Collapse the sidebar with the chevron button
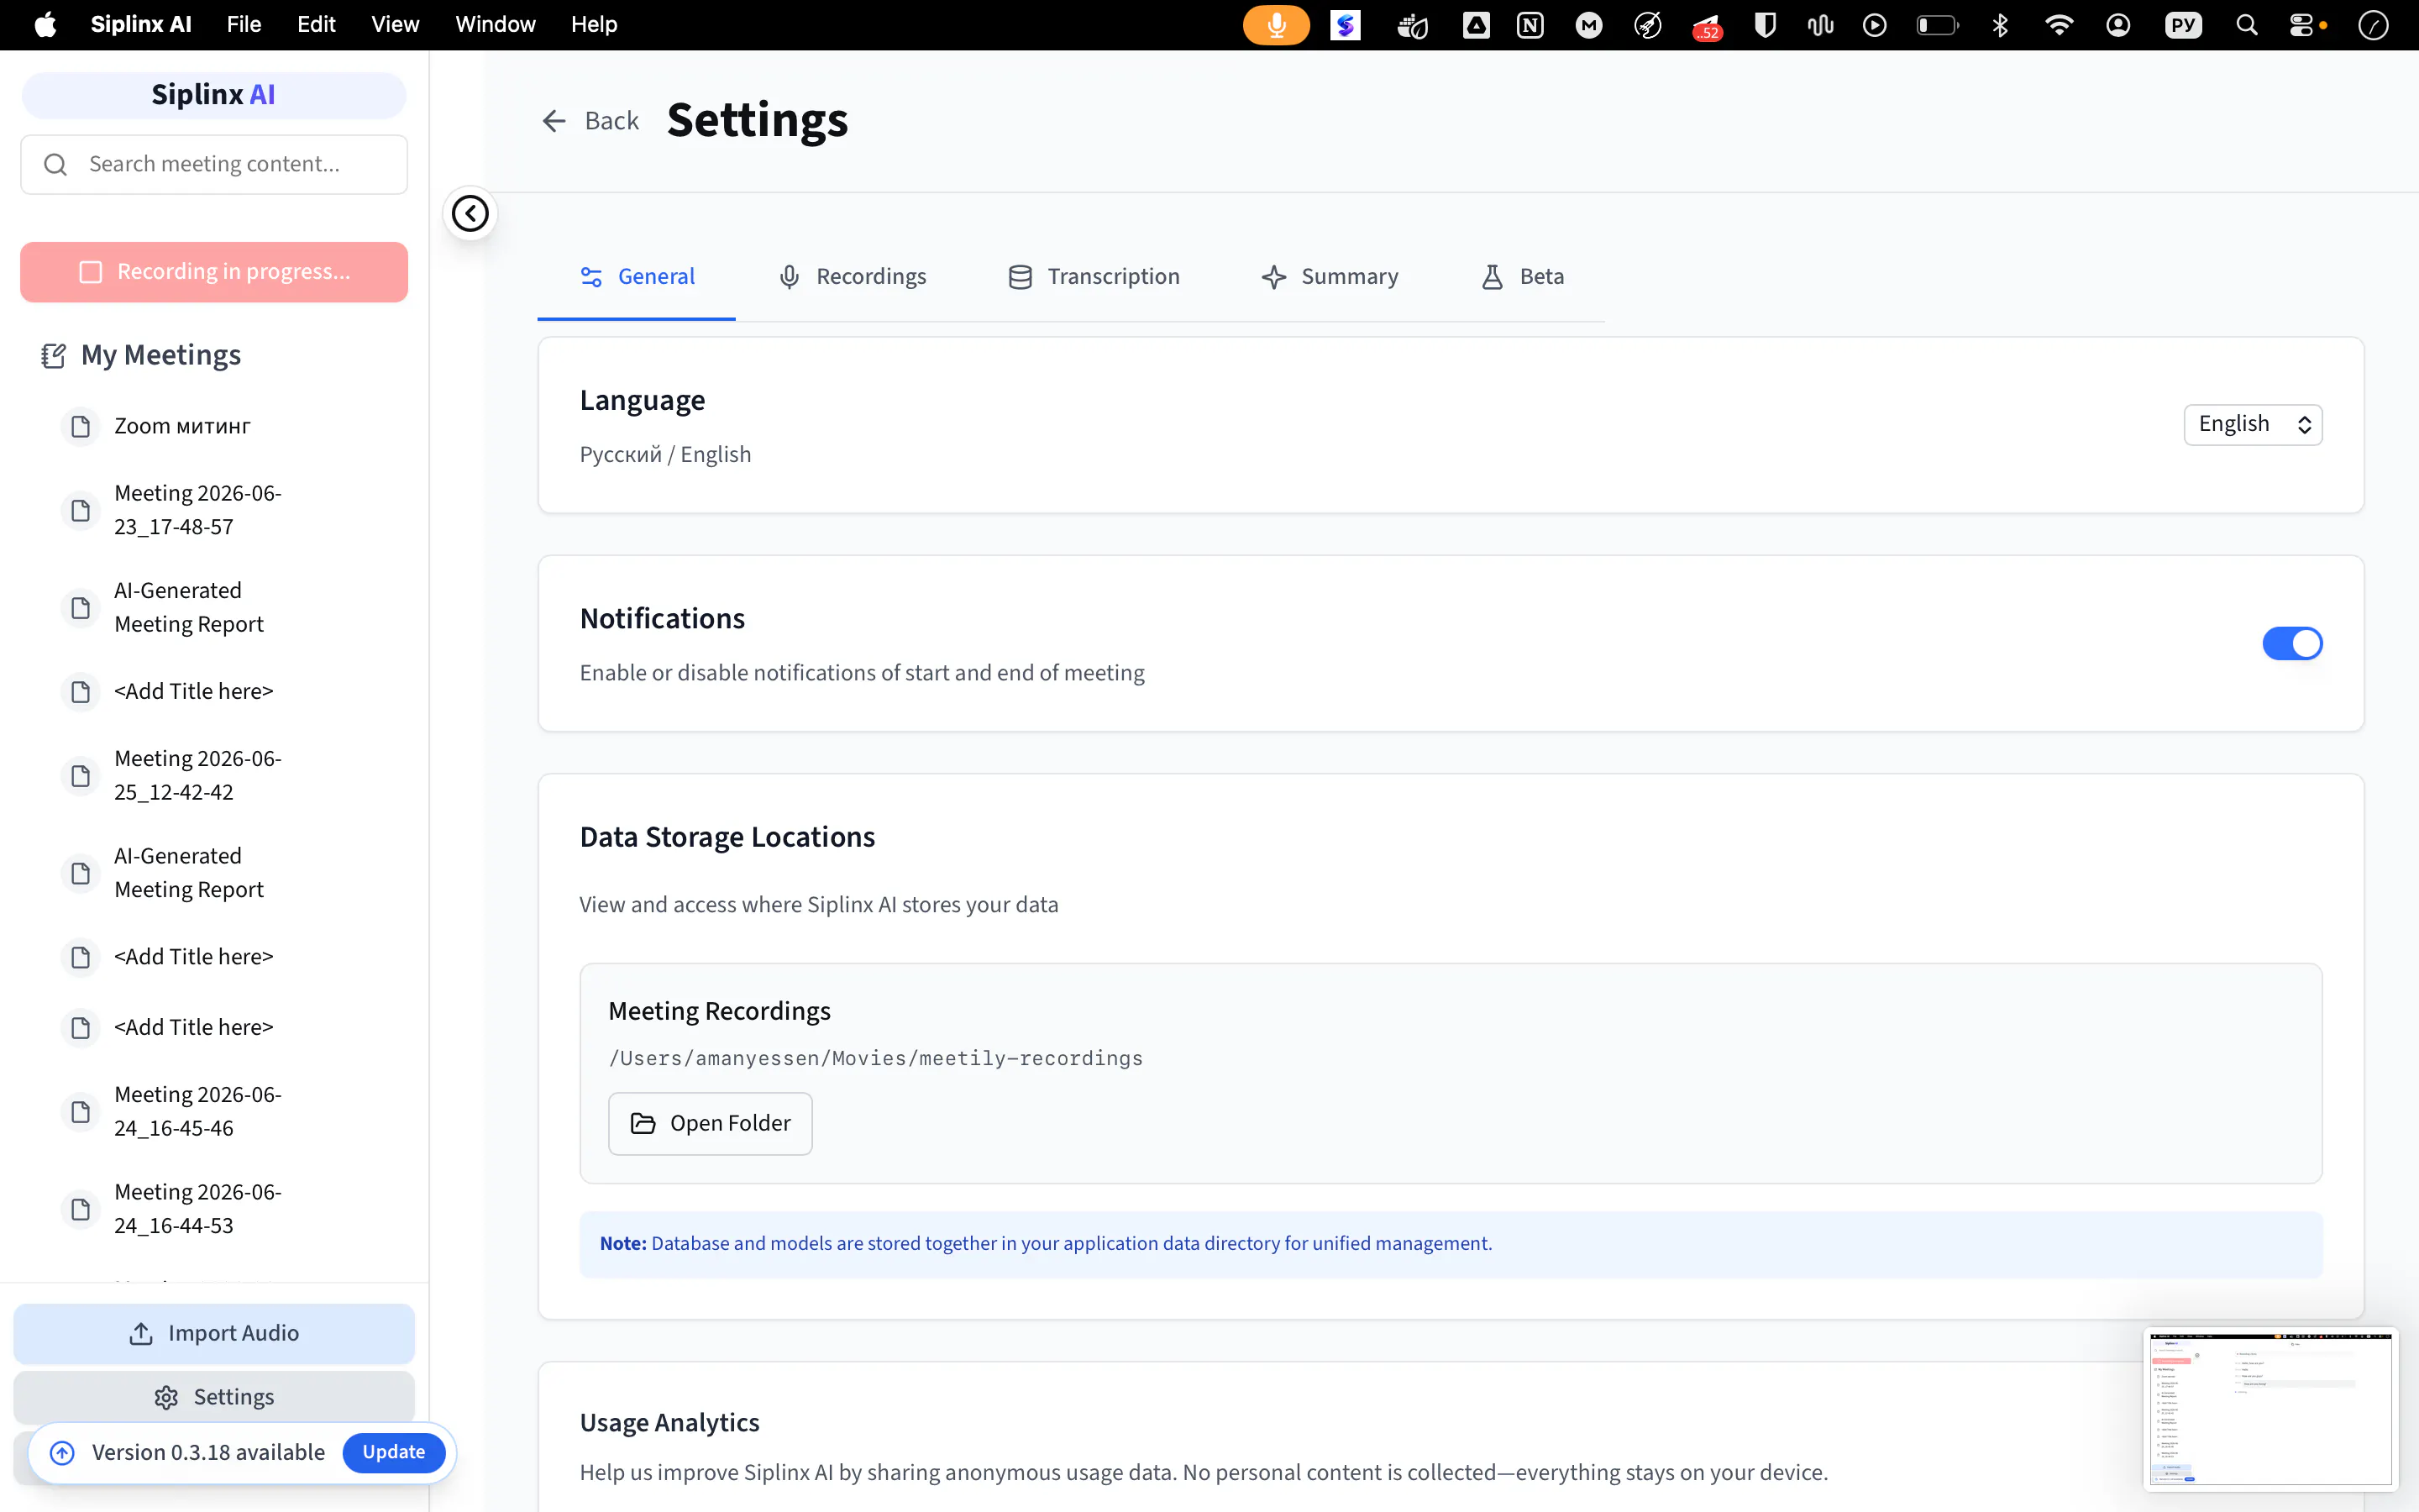The image size is (2419, 1512). coord(470,213)
